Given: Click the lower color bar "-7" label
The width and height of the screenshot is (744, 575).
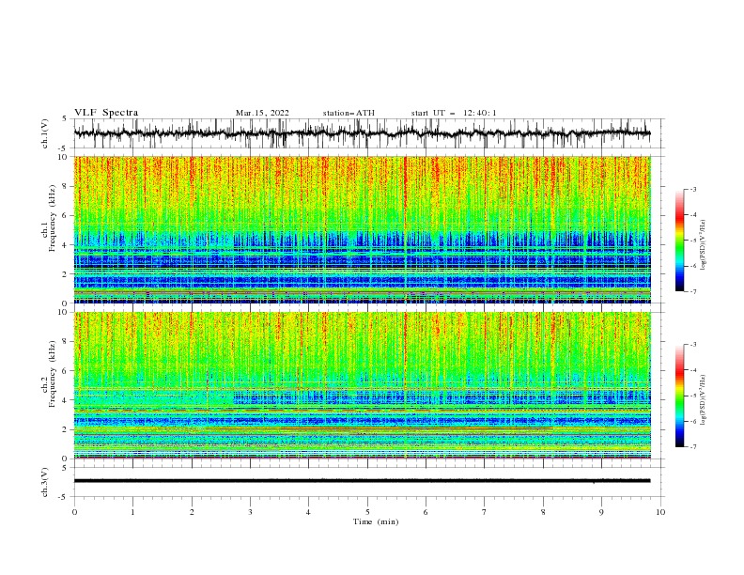Looking at the screenshot, I should coord(692,446).
